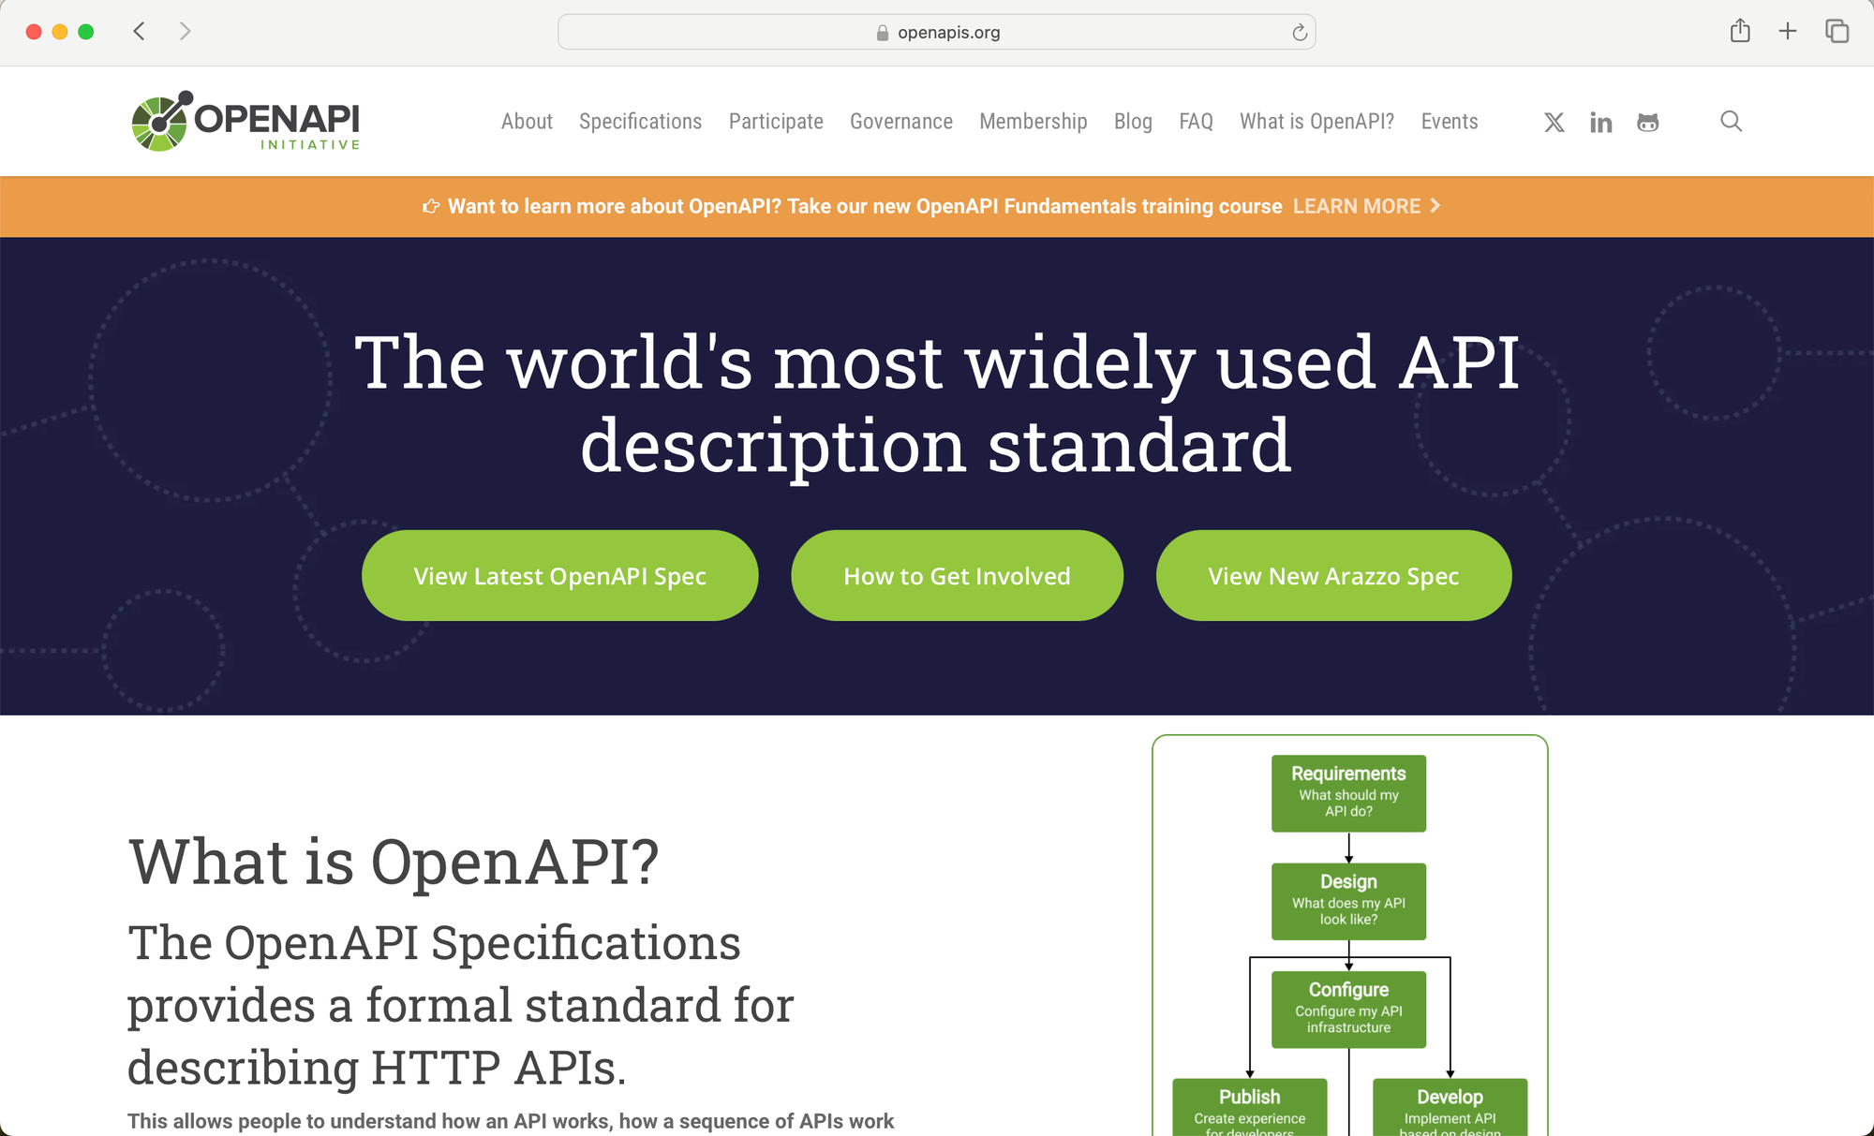Open the GitHub social icon

tap(1647, 123)
